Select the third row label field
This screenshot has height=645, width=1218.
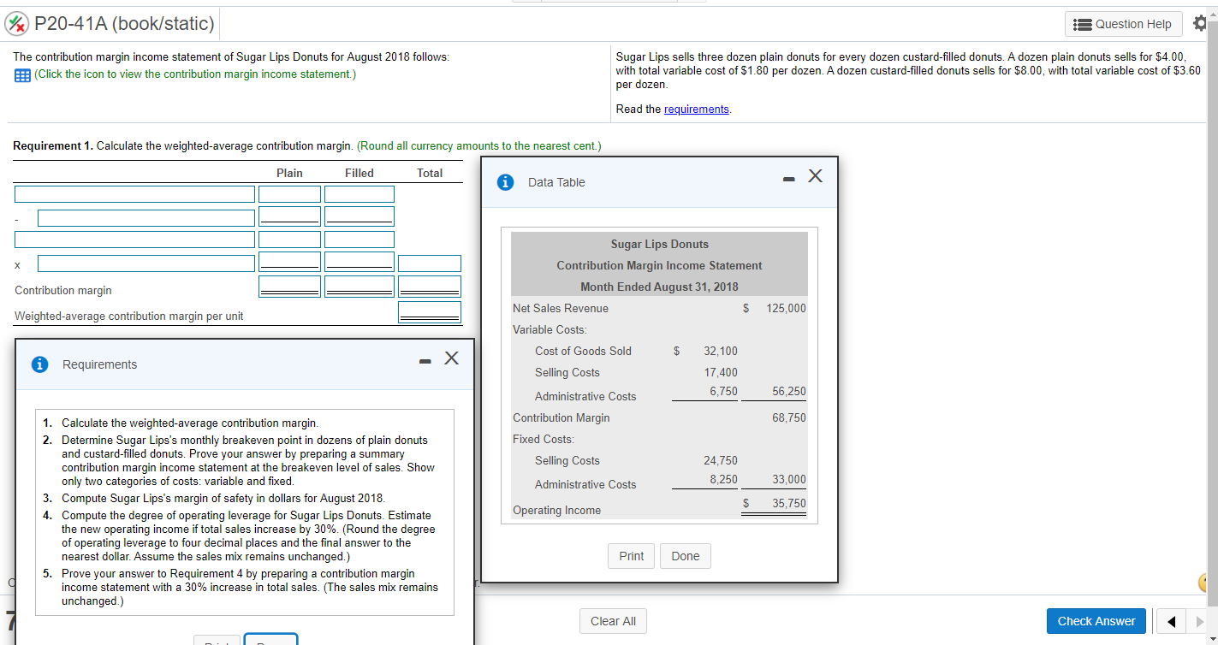tap(134, 240)
